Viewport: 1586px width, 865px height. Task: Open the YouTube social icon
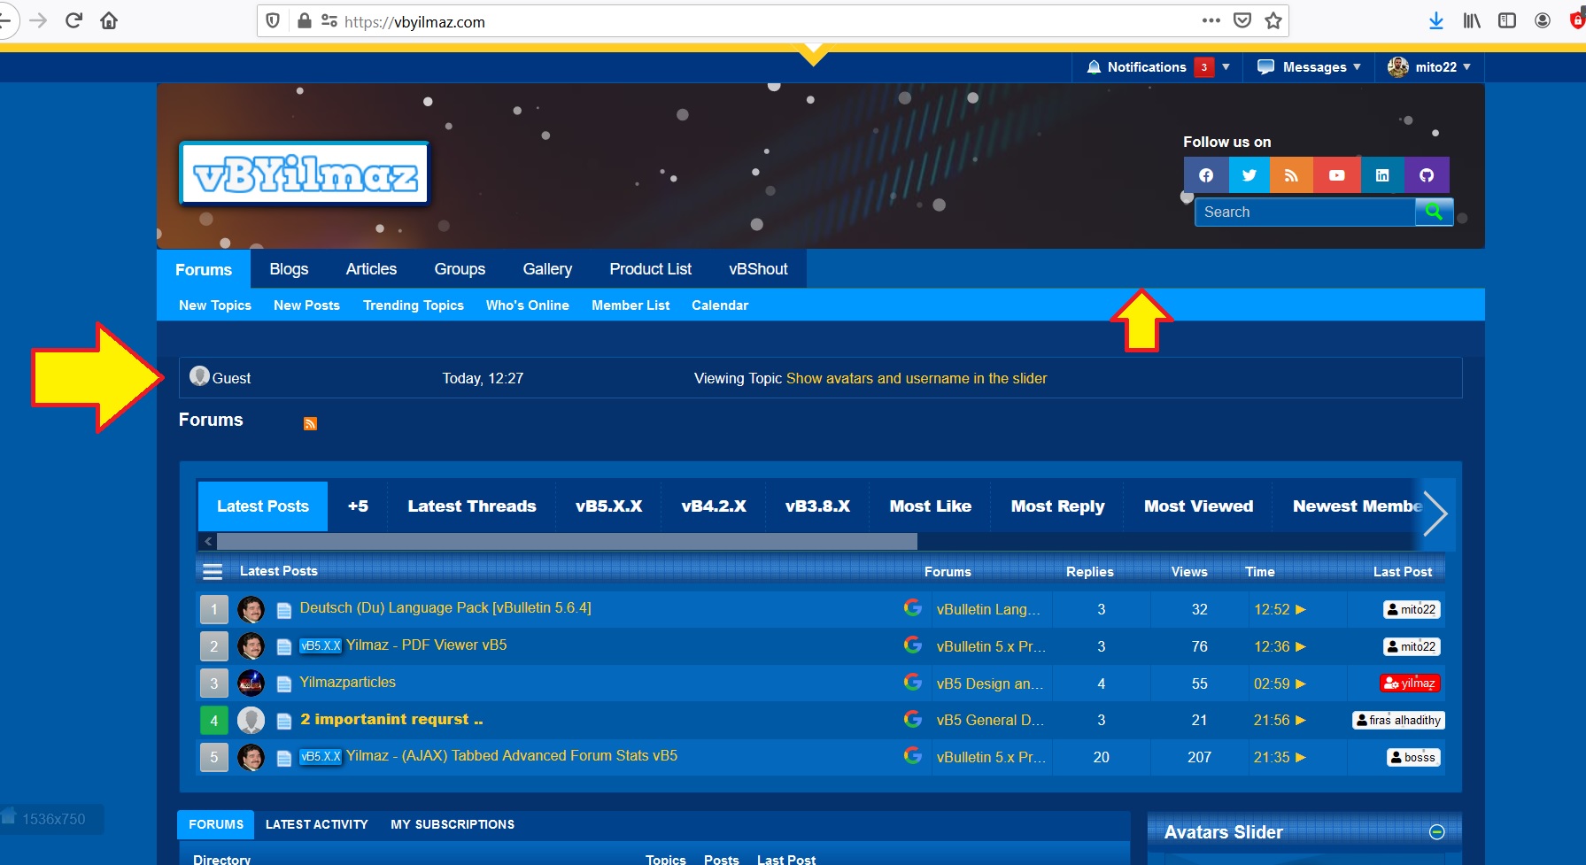pos(1336,175)
